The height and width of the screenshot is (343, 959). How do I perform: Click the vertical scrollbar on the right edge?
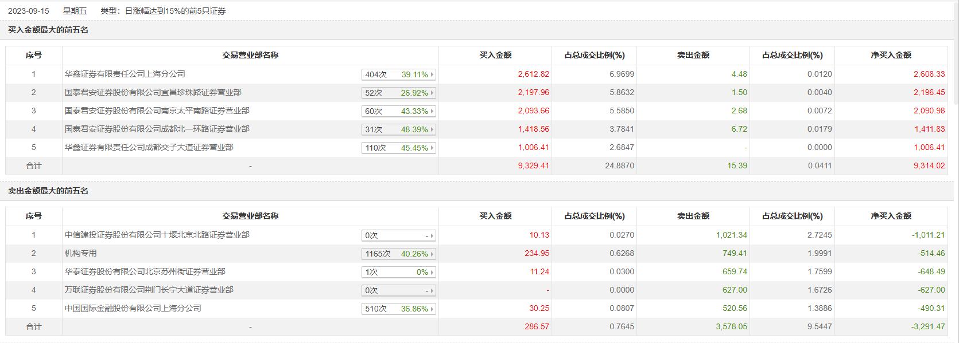(956, 53)
